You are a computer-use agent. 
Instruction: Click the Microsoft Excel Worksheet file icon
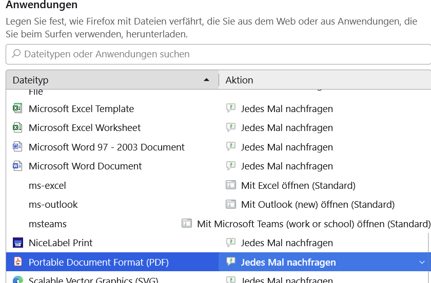point(17,127)
